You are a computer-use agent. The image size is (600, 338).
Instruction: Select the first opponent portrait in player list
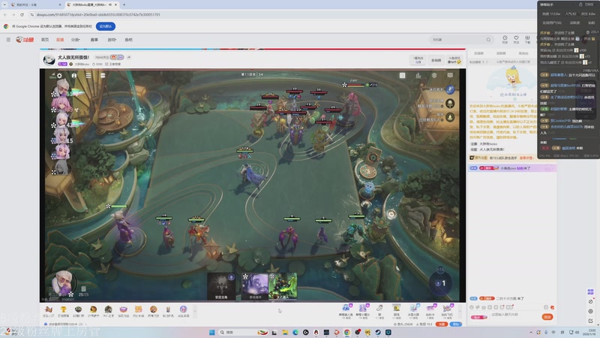62,87
